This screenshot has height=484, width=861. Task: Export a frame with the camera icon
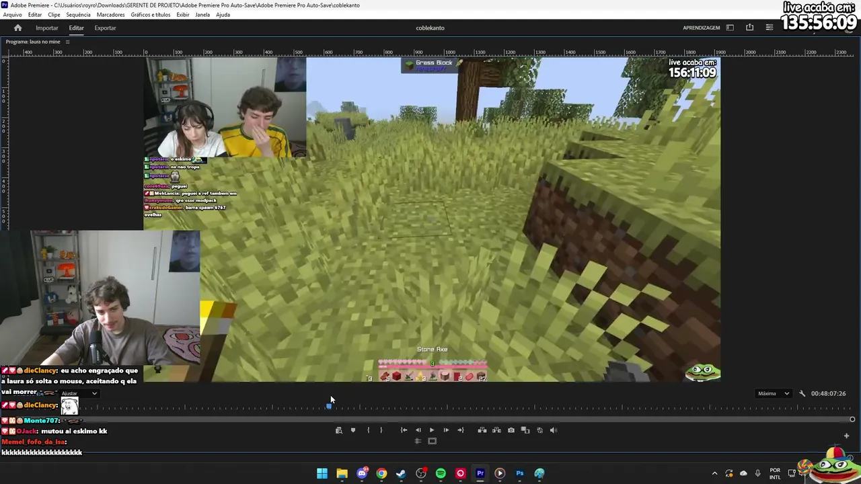(511, 430)
